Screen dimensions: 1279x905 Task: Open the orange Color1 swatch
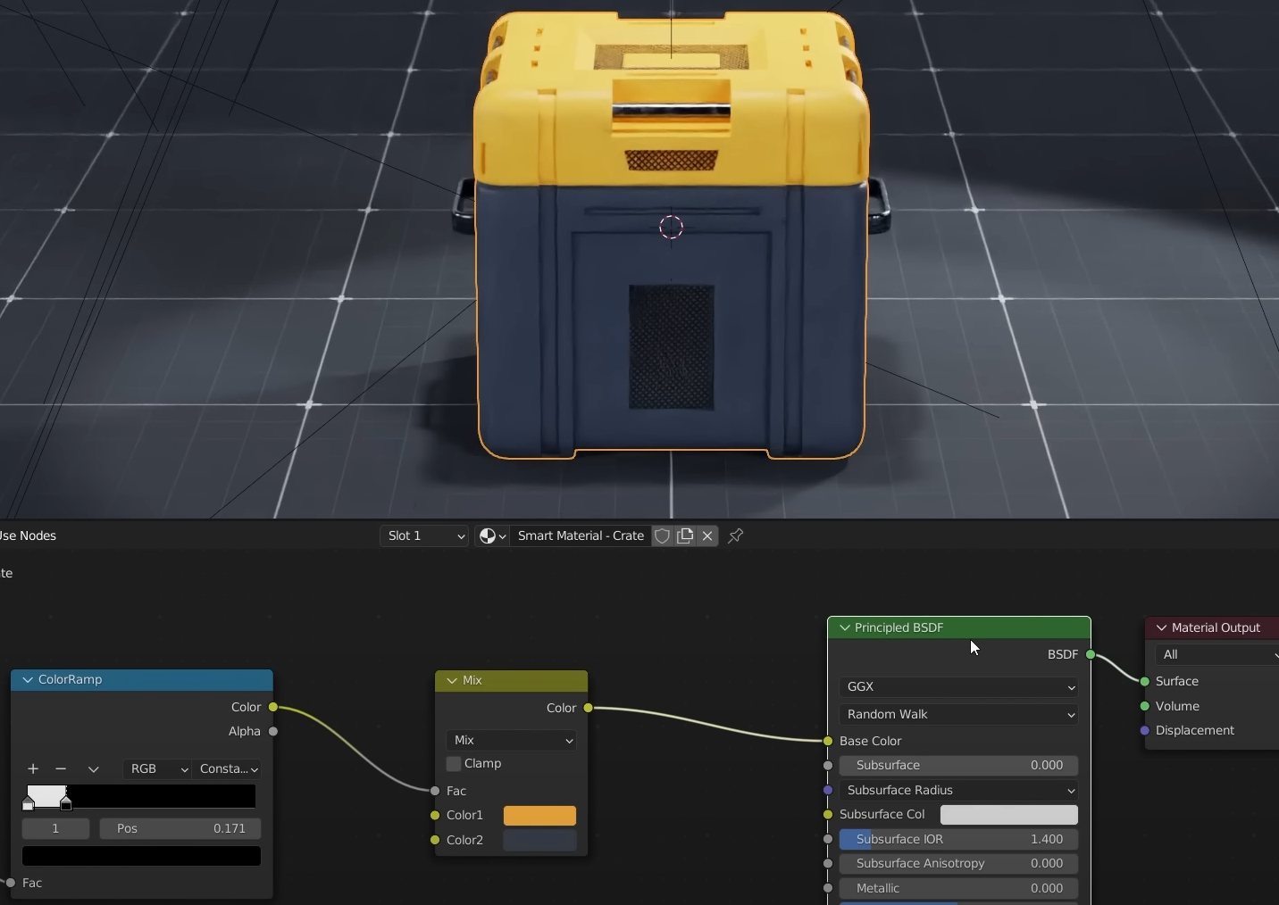click(x=540, y=816)
